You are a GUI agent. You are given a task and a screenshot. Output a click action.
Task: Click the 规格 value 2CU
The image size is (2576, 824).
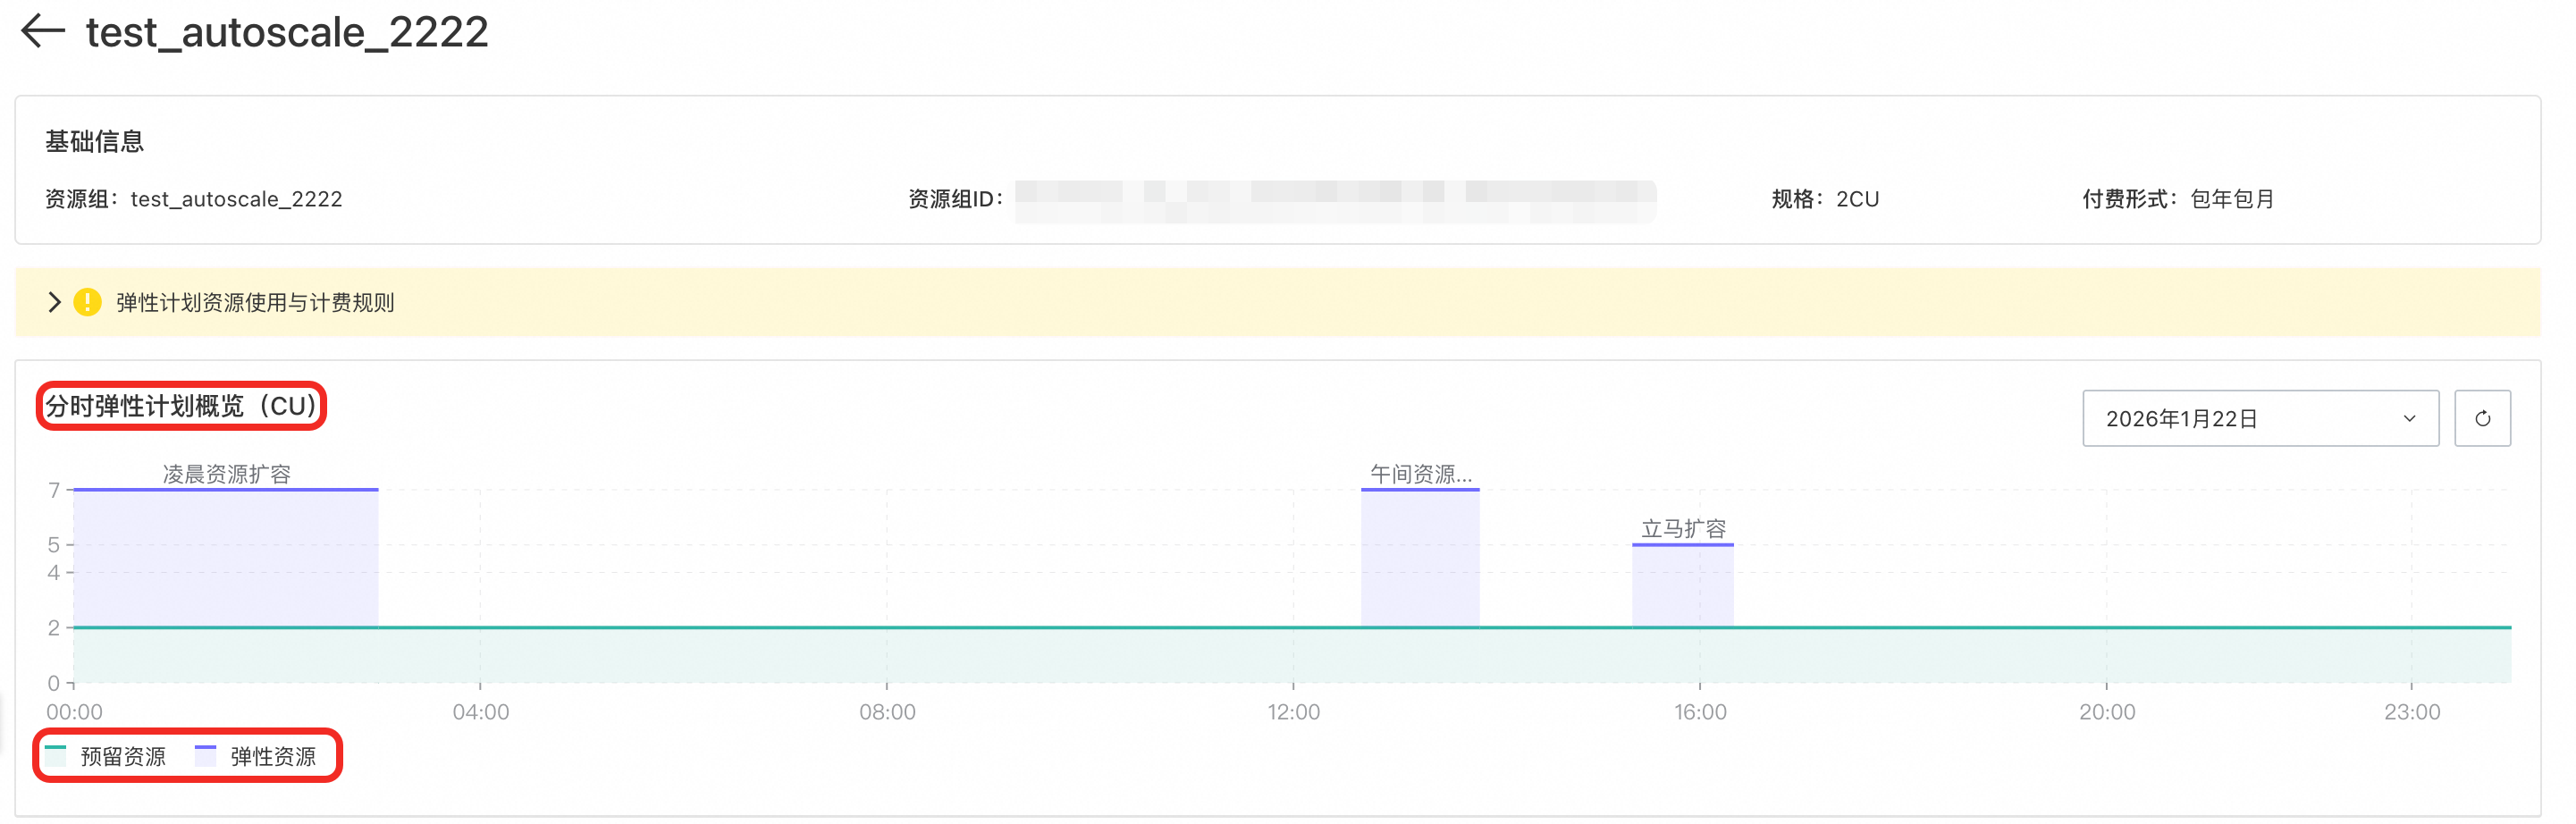click(x=1858, y=199)
